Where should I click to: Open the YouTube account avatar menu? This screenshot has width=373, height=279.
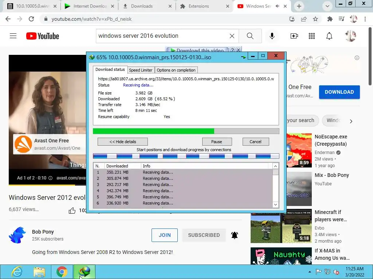[350, 36]
